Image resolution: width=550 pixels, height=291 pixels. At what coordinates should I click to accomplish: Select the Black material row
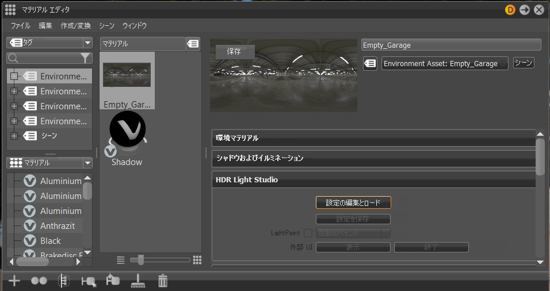pos(45,241)
